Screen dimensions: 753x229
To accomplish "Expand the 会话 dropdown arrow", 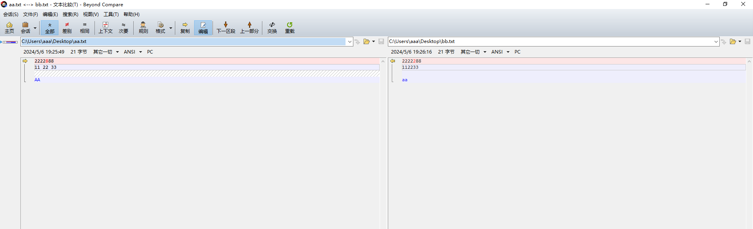I will click(35, 28).
